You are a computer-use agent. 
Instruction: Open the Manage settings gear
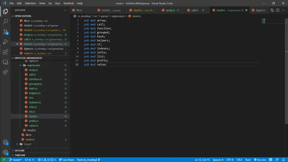5,152
